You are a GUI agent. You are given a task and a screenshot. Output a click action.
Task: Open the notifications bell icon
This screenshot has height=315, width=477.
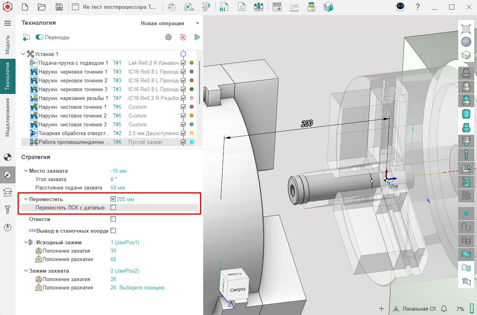pyautogui.click(x=443, y=309)
